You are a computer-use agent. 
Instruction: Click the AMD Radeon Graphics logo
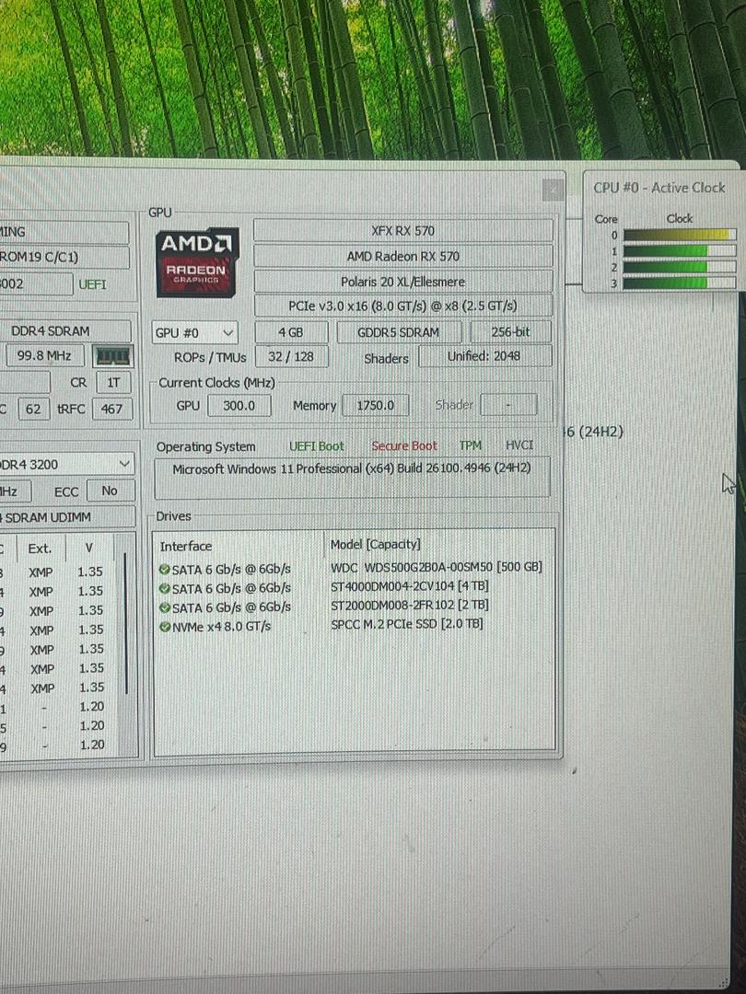197,262
